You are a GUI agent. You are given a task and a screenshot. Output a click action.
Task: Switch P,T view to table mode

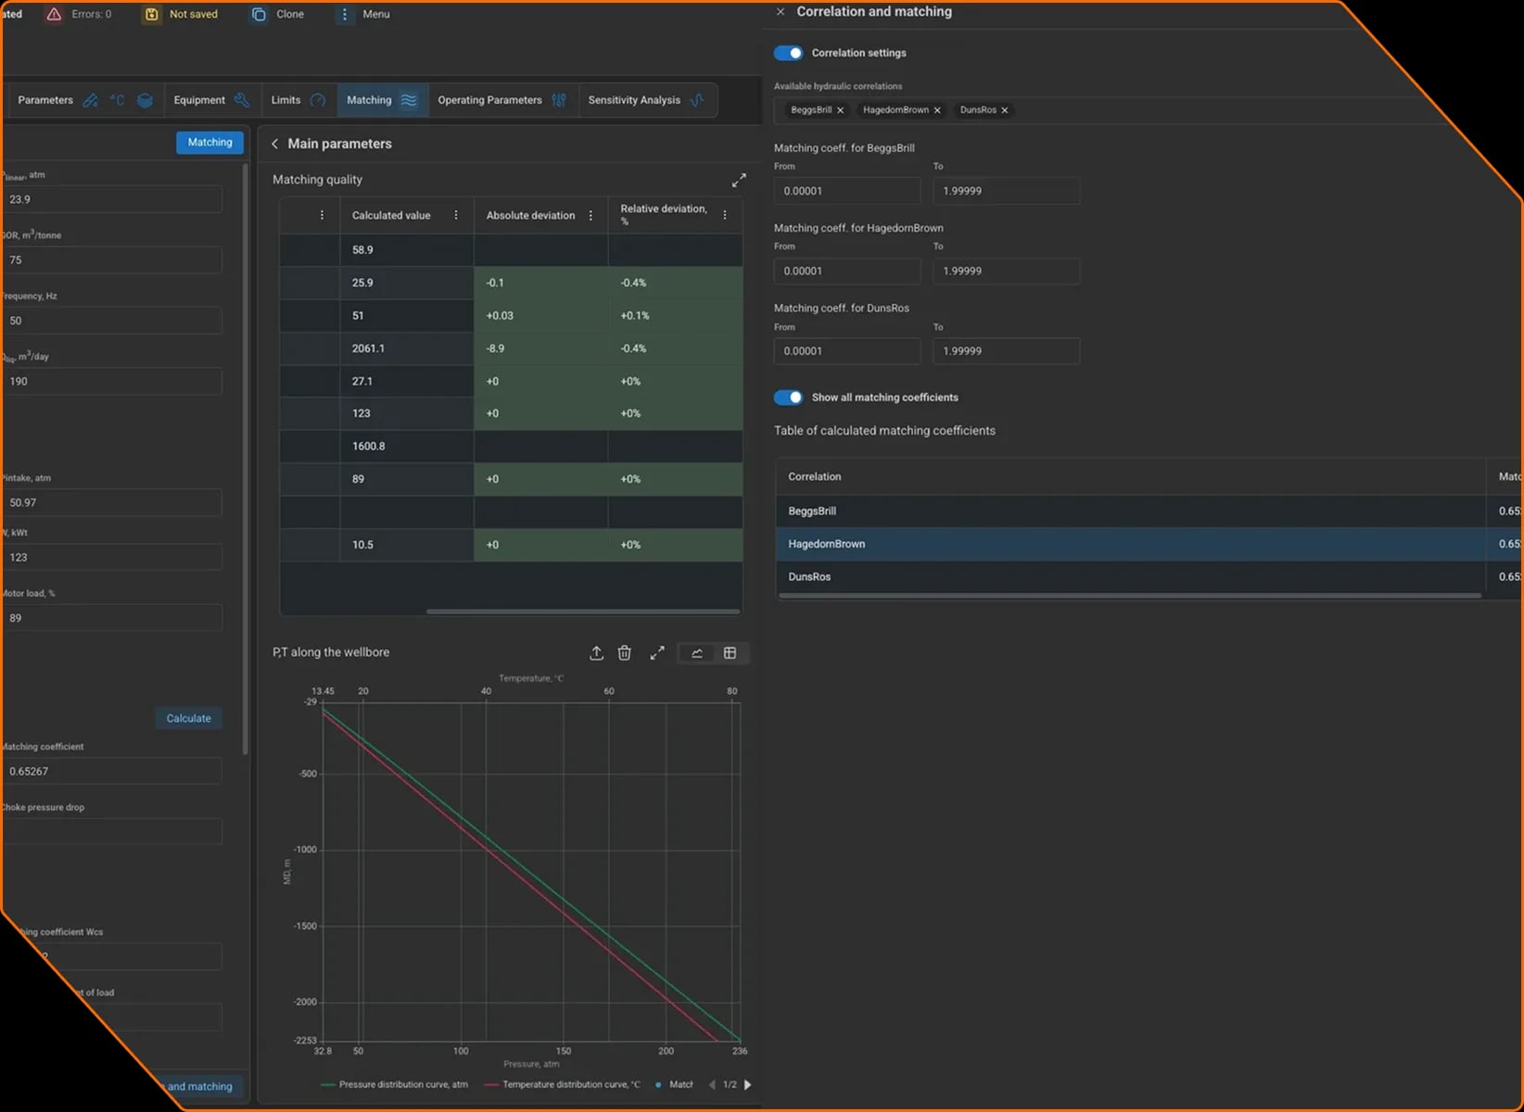pyautogui.click(x=730, y=653)
